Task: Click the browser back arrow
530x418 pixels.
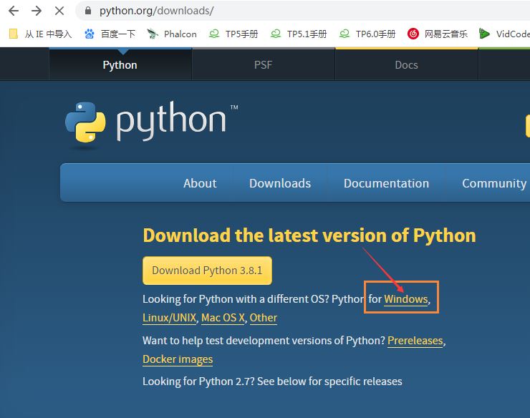Action: (x=14, y=11)
